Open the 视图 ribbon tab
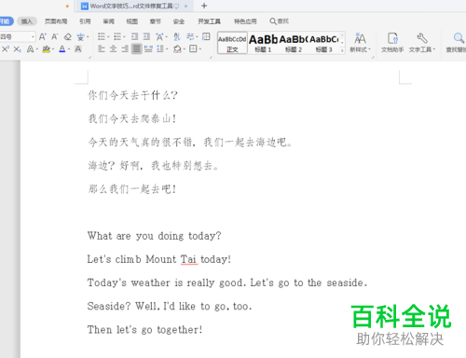Image resolution: width=466 pixels, height=358 pixels. 131,21
